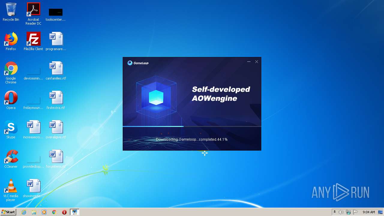Select the showingjust document icon
The width and height of the screenshot is (384, 216).
point(33,188)
